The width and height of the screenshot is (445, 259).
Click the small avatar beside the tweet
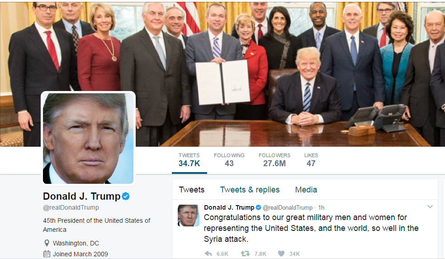pos(189,215)
